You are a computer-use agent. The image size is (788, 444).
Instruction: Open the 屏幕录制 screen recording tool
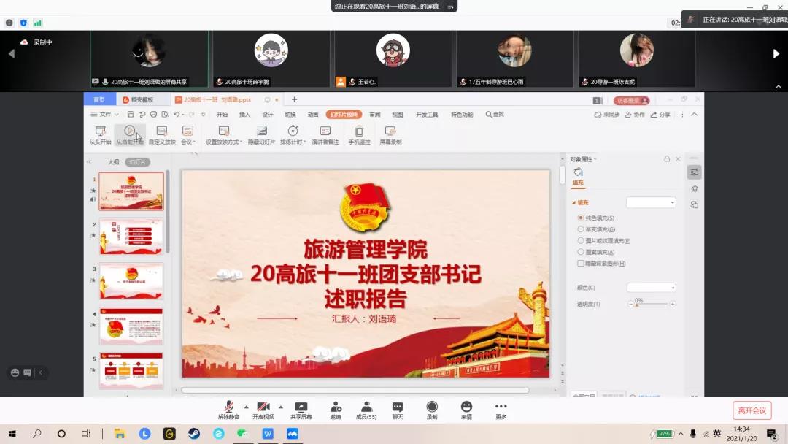tap(390, 131)
